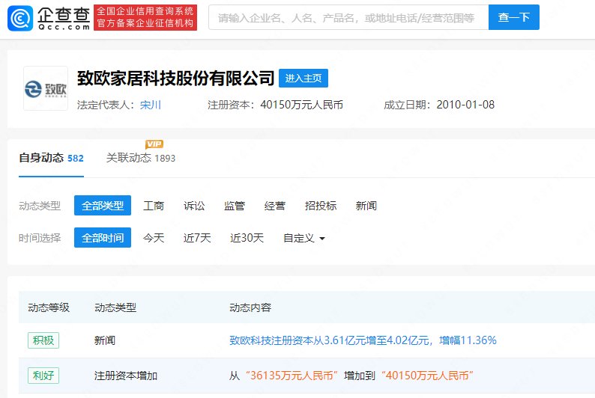Filter dynamic type by 经营

click(x=275, y=206)
